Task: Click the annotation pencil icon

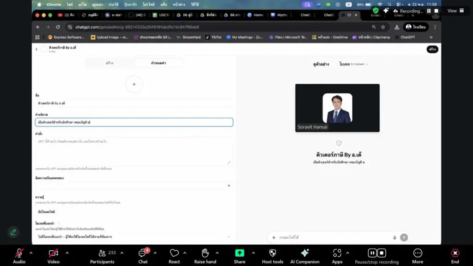Action: click(13, 232)
